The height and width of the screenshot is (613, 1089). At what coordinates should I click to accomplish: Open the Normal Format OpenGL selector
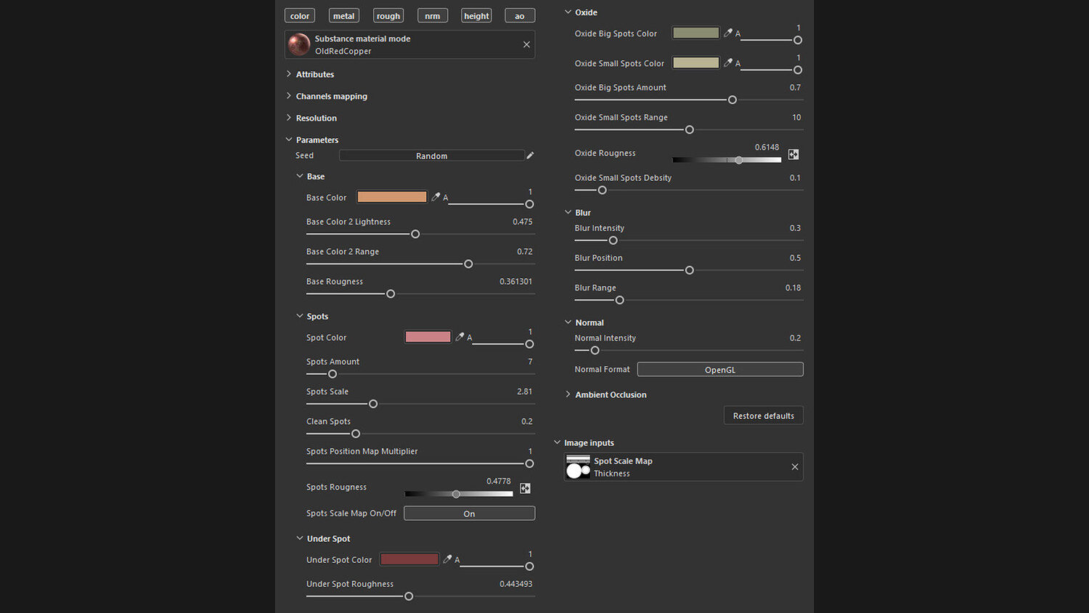(719, 370)
